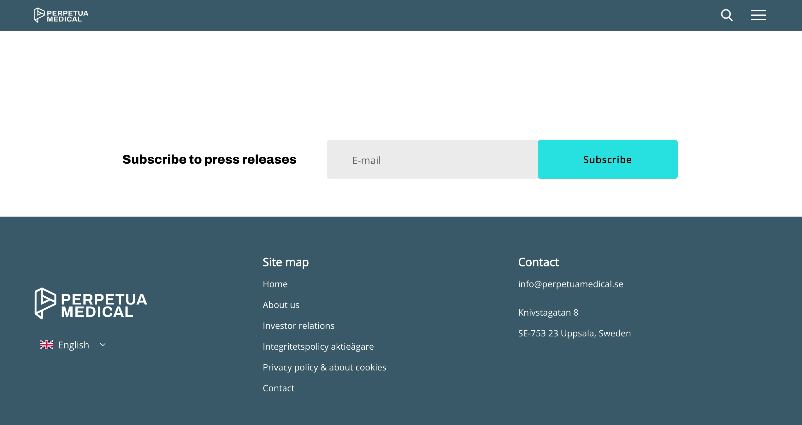Click the Site map heading

(286, 262)
